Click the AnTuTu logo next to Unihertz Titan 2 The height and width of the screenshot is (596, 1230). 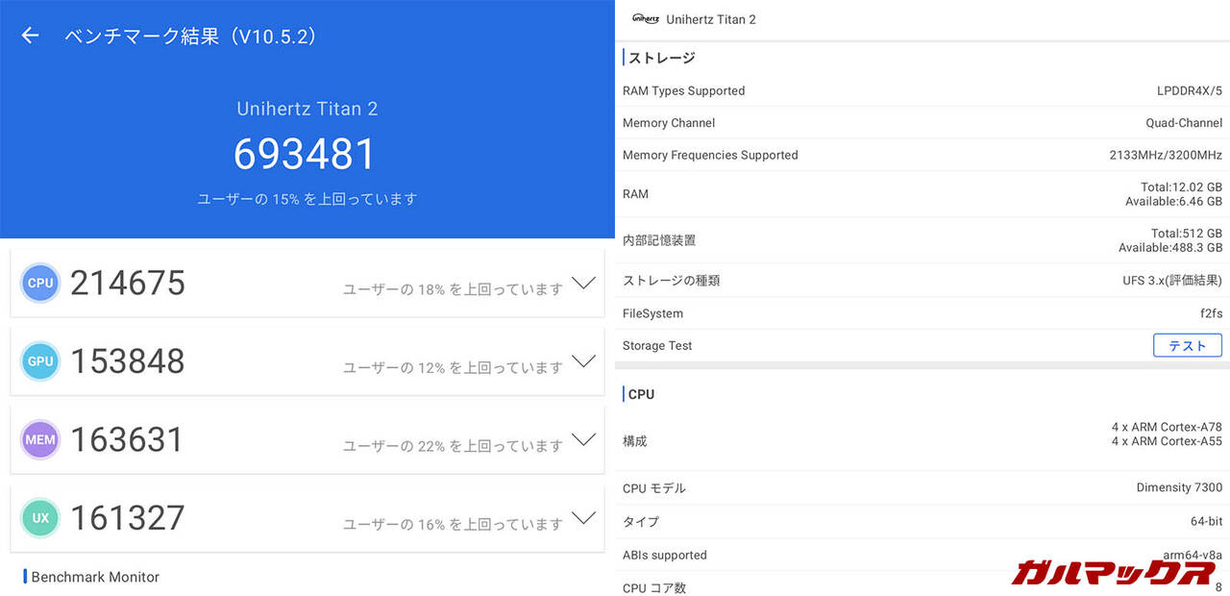pyautogui.click(x=642, y=18)
